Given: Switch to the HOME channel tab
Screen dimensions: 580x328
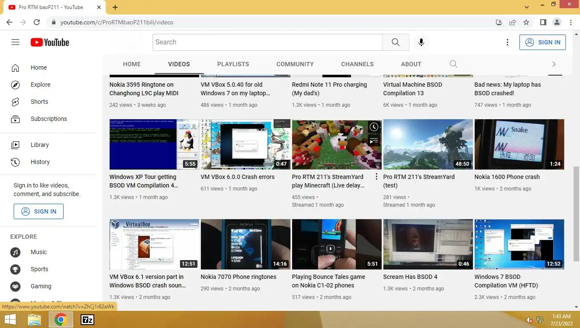Looking at the screenshot, I should pyautogui.click(x=132, y=64).
